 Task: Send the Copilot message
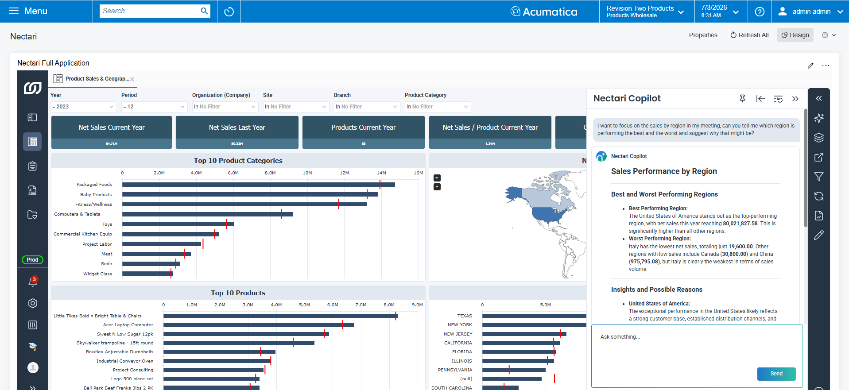click(x=776, y=374)
